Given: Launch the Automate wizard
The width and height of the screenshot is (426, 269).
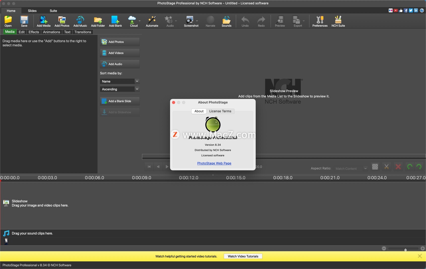Looking at the screenshot, I should (x=152, y=21).
